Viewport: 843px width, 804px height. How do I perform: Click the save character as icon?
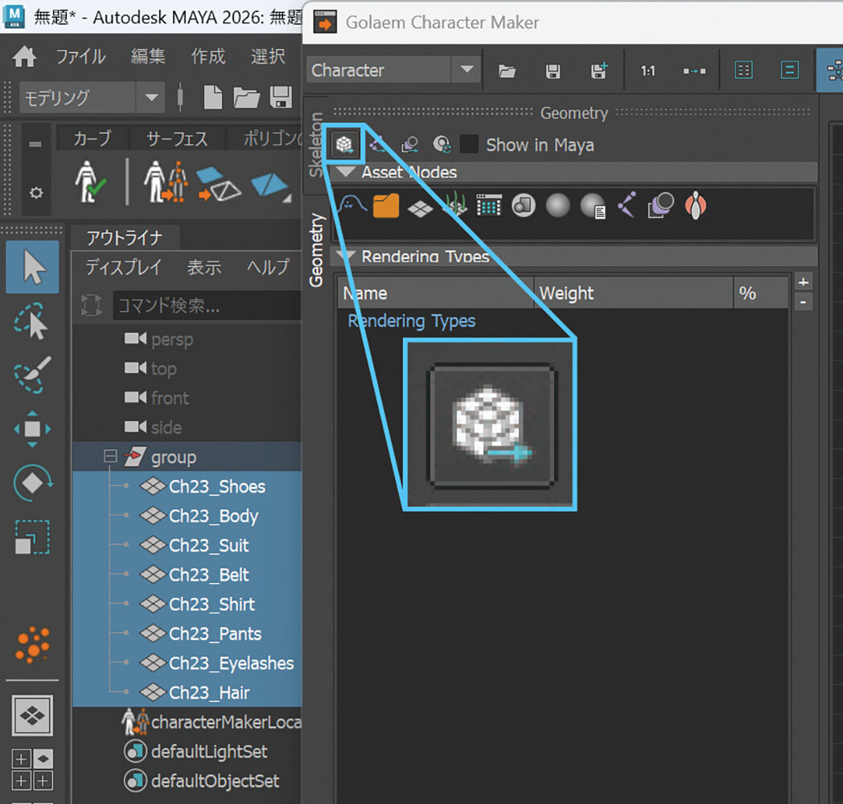599,71
